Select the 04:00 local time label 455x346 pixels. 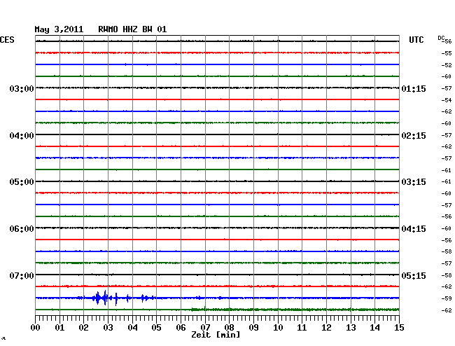point(22,136)
